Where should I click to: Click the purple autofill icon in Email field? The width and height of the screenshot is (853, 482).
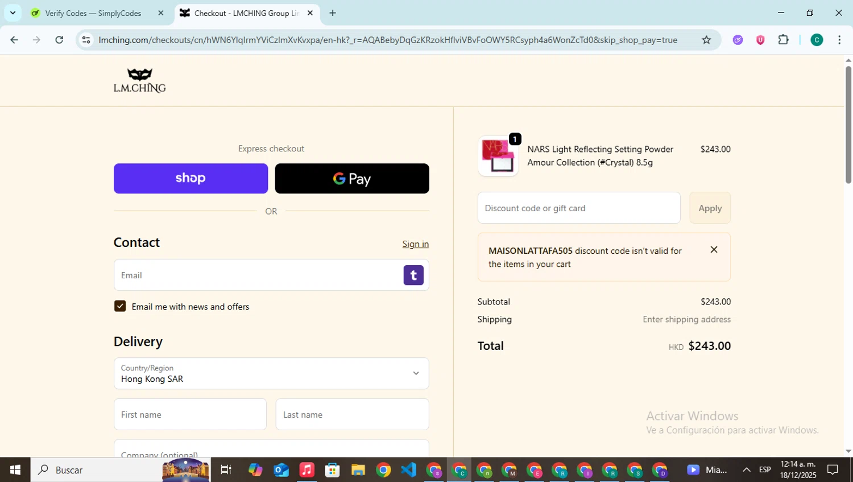(413, 275)
